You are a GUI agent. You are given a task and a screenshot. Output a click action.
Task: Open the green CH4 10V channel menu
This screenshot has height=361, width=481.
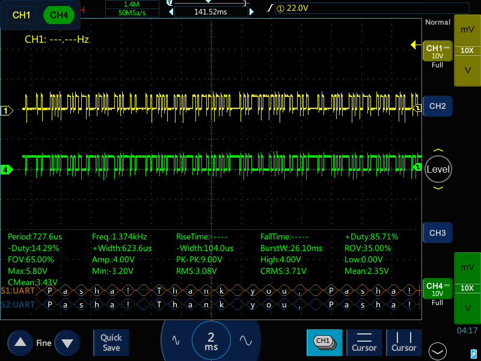pos(437,289)
